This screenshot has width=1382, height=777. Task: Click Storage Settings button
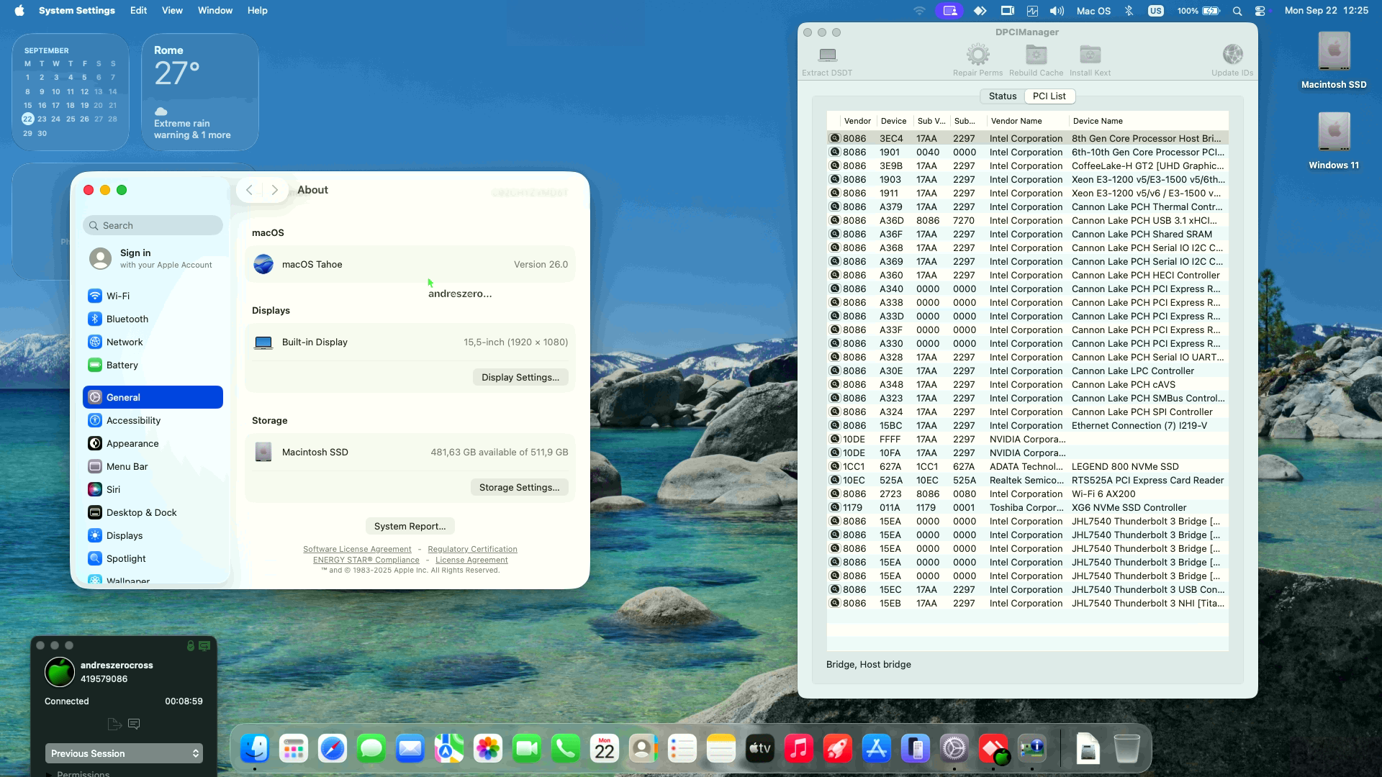519,487
